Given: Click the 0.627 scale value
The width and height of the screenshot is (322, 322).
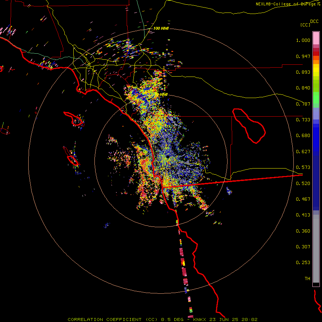Looking at the screenshot, I should click(303, 152).
